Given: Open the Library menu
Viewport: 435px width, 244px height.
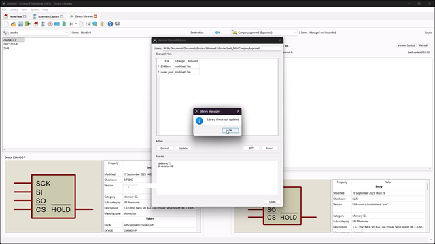Looking at the screenshot, I should point(14,9).
